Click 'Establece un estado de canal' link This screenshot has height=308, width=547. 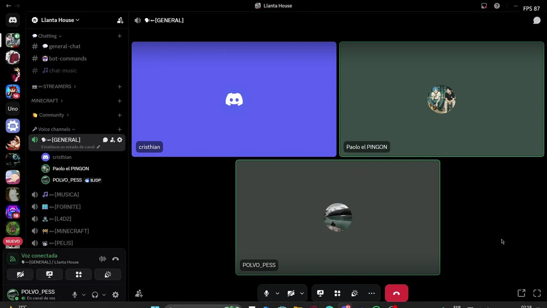point(71,147)
